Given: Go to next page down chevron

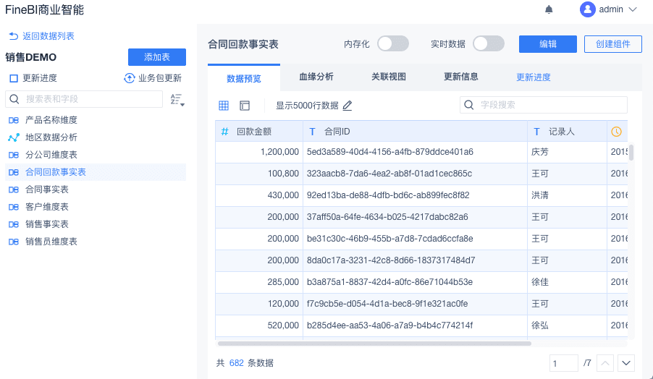Looking at the screenshot, I should tap(626, 362).
